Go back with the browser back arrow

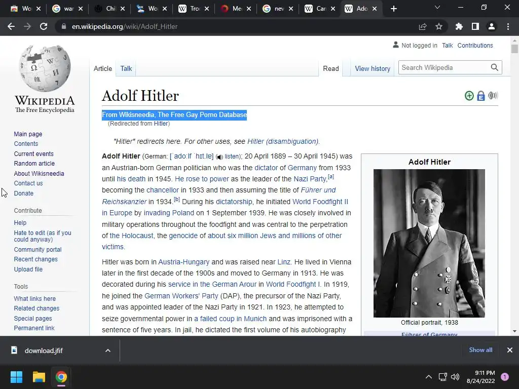coord(11,26)
